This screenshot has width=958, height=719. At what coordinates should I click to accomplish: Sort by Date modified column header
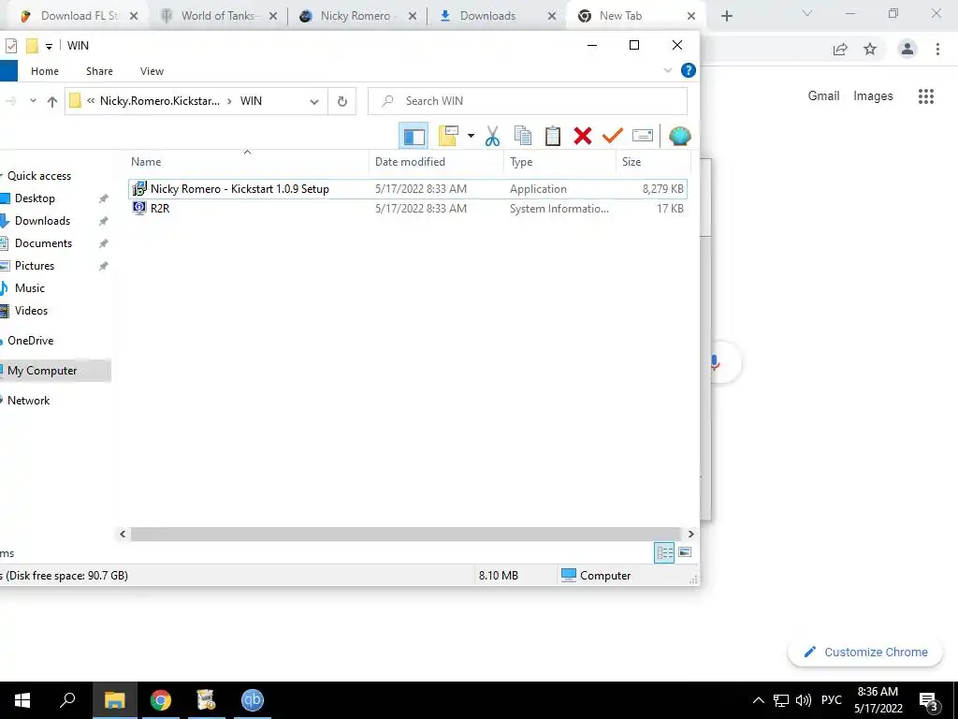pyautogui.click(x=436, y=161)
